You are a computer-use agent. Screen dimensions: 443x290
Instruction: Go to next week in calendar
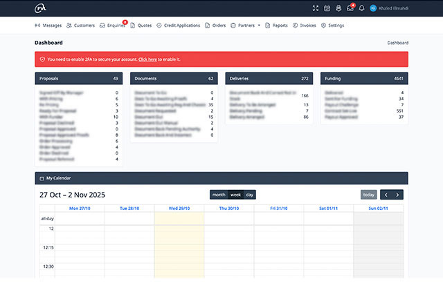coord(398,195)
